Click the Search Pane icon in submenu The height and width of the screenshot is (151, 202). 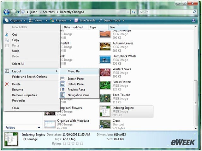point(62,78)
